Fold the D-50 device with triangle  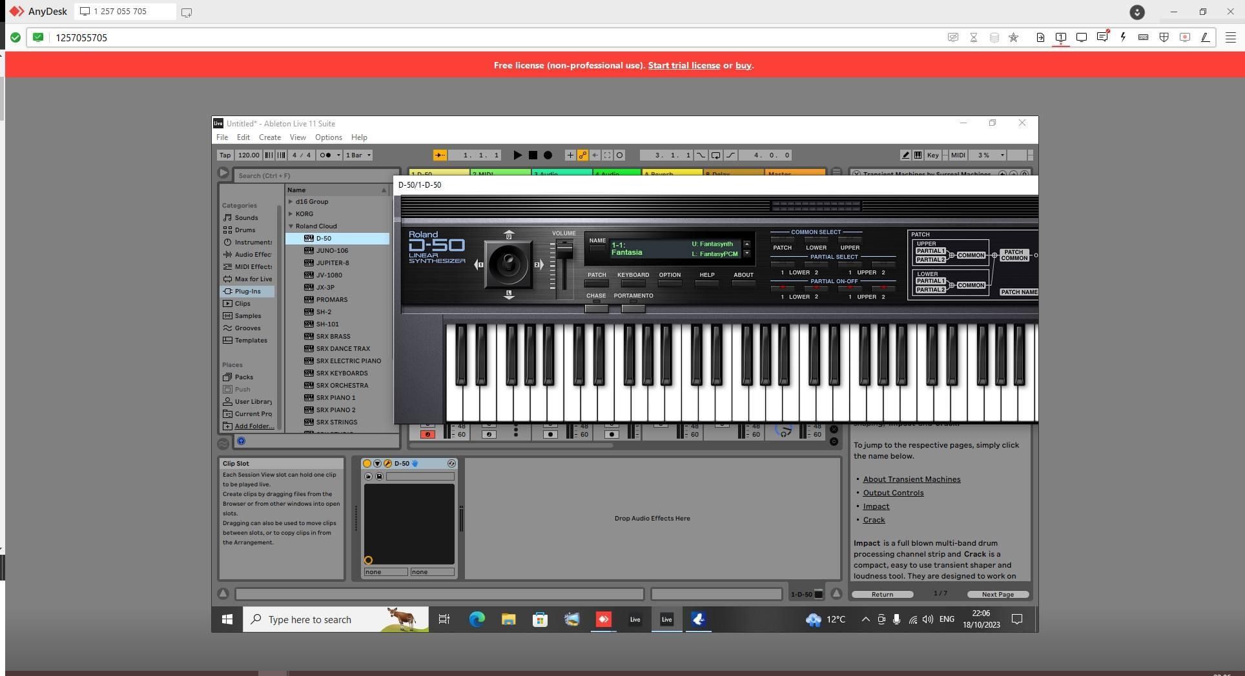377,463
